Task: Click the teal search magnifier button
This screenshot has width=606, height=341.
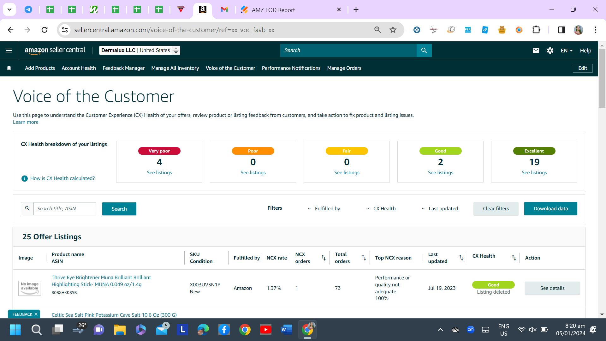Action: (424, 51)
